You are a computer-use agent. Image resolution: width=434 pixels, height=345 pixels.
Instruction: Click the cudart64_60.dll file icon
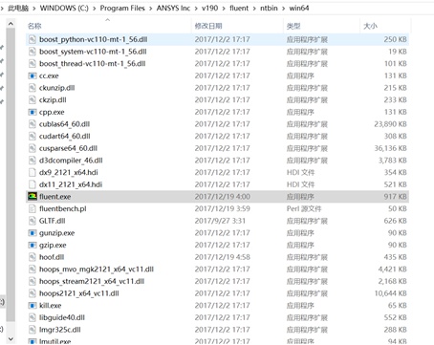pyautogui.click(x=33, y=137)
